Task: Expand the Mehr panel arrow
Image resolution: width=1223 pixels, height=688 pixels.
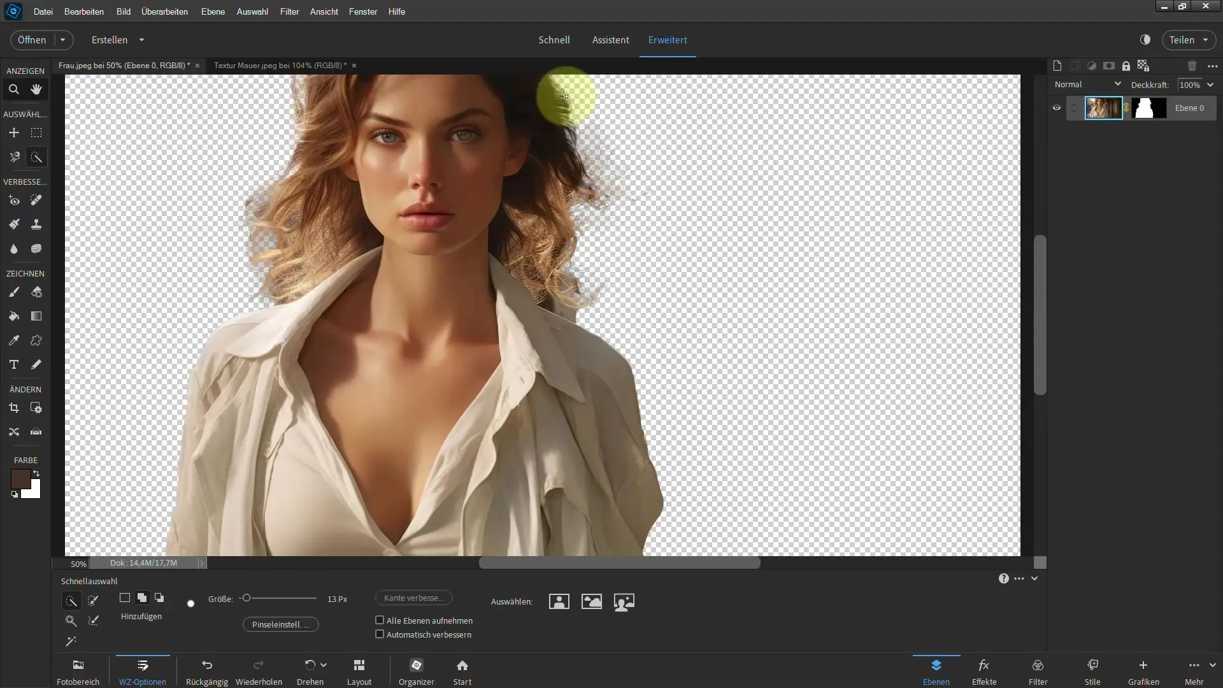Action: pos(1212,665)
